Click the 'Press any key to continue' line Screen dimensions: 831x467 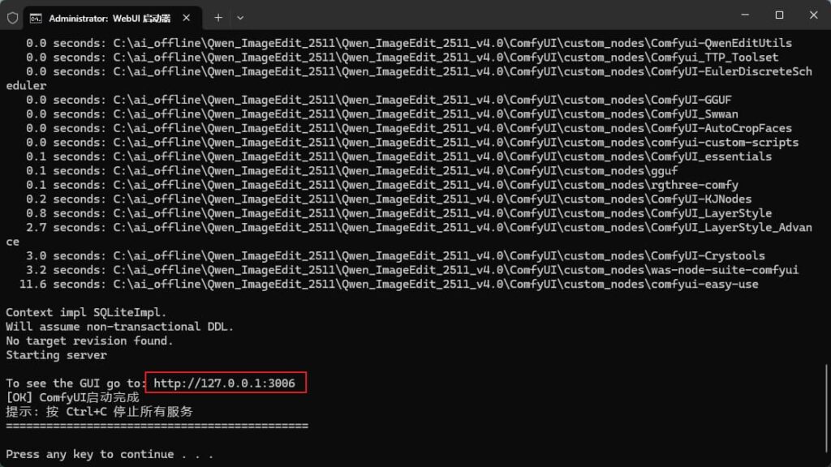tap(110, 454)
